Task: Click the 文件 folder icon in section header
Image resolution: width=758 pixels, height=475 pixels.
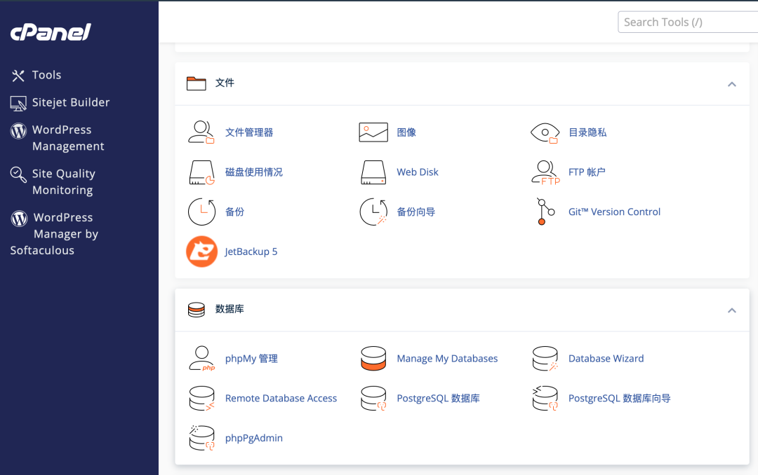Action: 197,83
